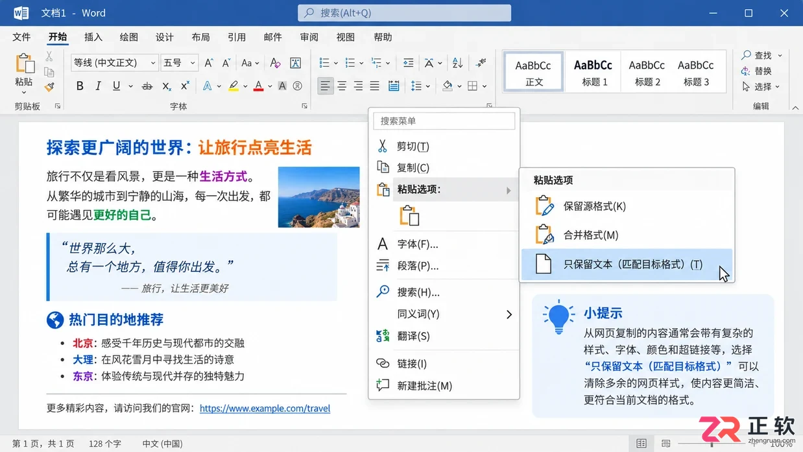
Task: Center the paragraph text
Action: coord(342,86)
